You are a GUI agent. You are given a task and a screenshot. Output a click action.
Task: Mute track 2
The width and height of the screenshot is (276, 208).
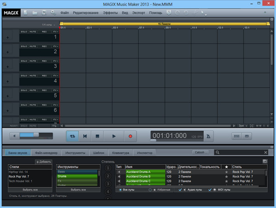point(33,46)
